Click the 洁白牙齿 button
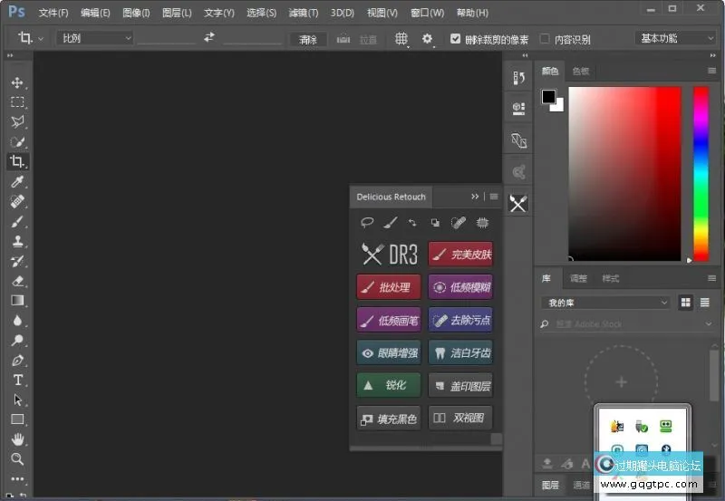725x501 pixels. click(x=460, y=353)
